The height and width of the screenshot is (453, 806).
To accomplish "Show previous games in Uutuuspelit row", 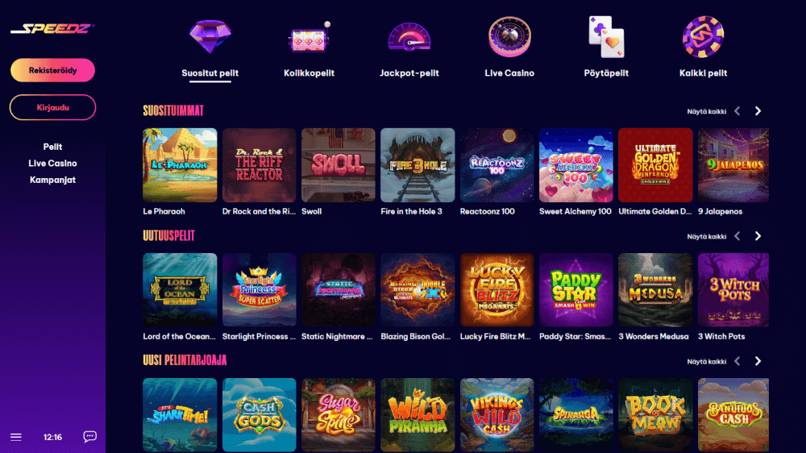I will 737,236.
